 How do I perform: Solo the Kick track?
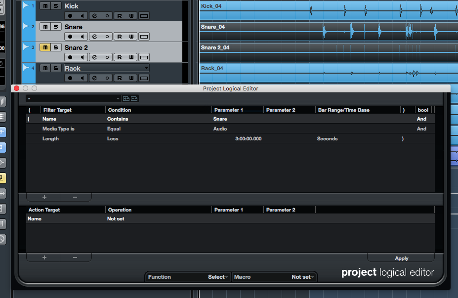click(56, 6)
